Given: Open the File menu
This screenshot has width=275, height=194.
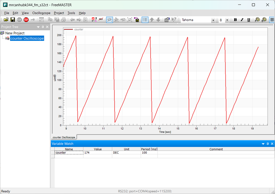Looking at the screenshot, I should coord(7,13).
